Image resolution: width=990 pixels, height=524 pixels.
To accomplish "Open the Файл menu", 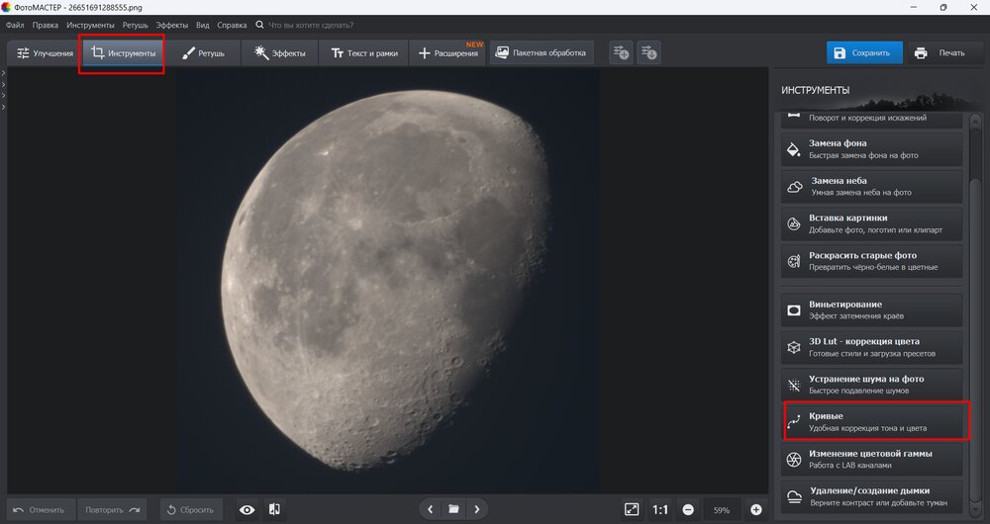I will tap(15, 24).
